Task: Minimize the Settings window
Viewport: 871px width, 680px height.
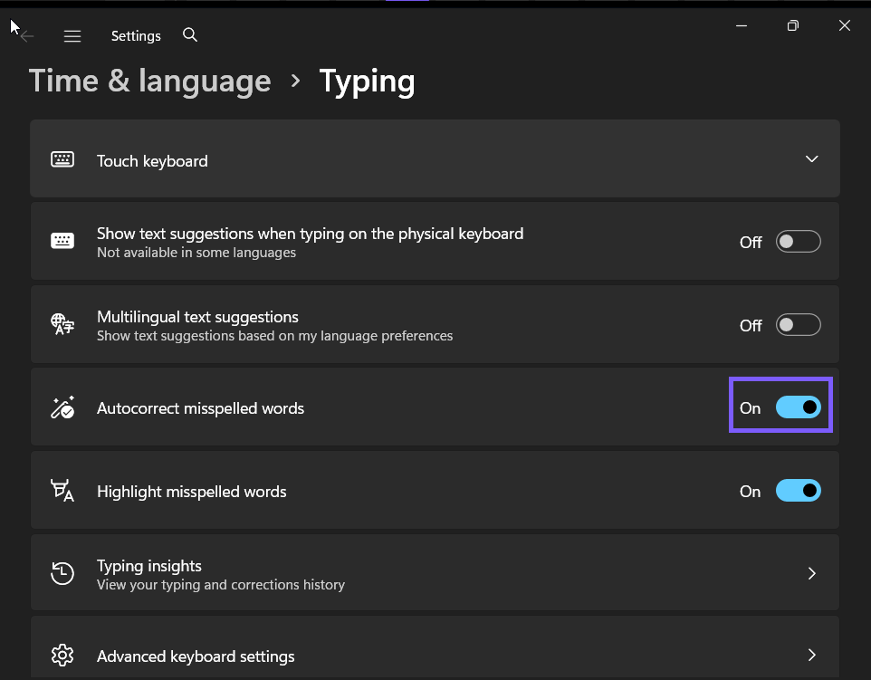Action: [741, 25]
